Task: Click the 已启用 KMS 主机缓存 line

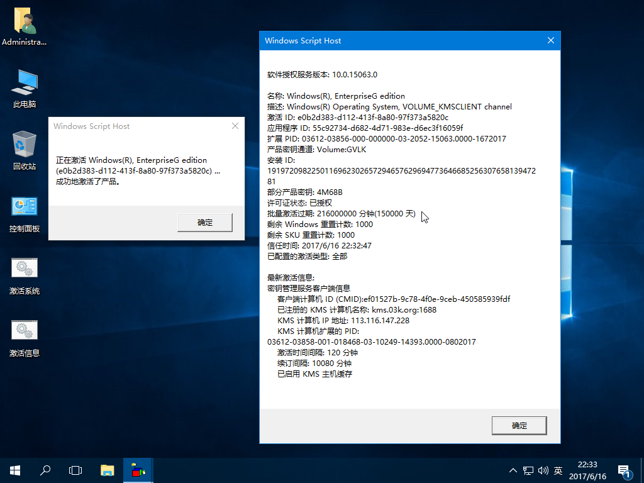Action: pyautogui.click(x=314, y=374)
